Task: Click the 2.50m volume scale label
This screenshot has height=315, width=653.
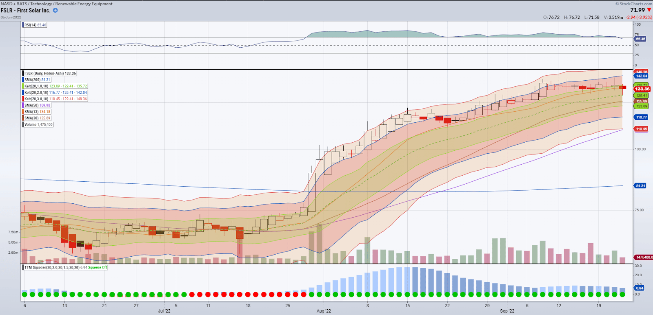Action: tap(13, 253)
